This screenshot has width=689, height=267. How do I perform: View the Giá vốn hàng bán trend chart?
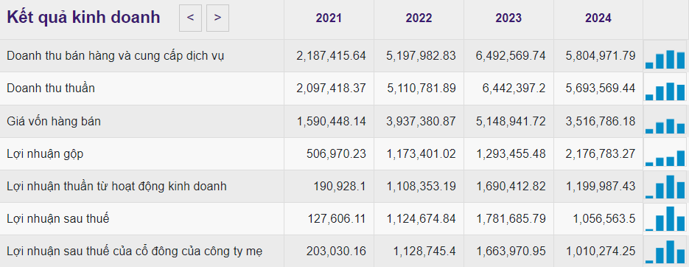click(665, 121)
